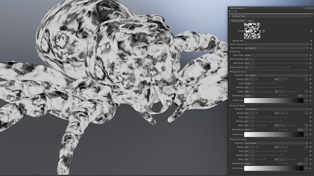Open curve editor for Front plane Repeat

[307, 147]
